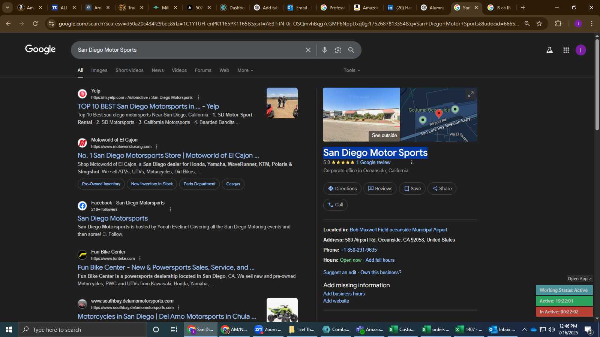This screenshot has width=600, height=337.
Task: Click Add full hours link
Action: pos(380,260)
